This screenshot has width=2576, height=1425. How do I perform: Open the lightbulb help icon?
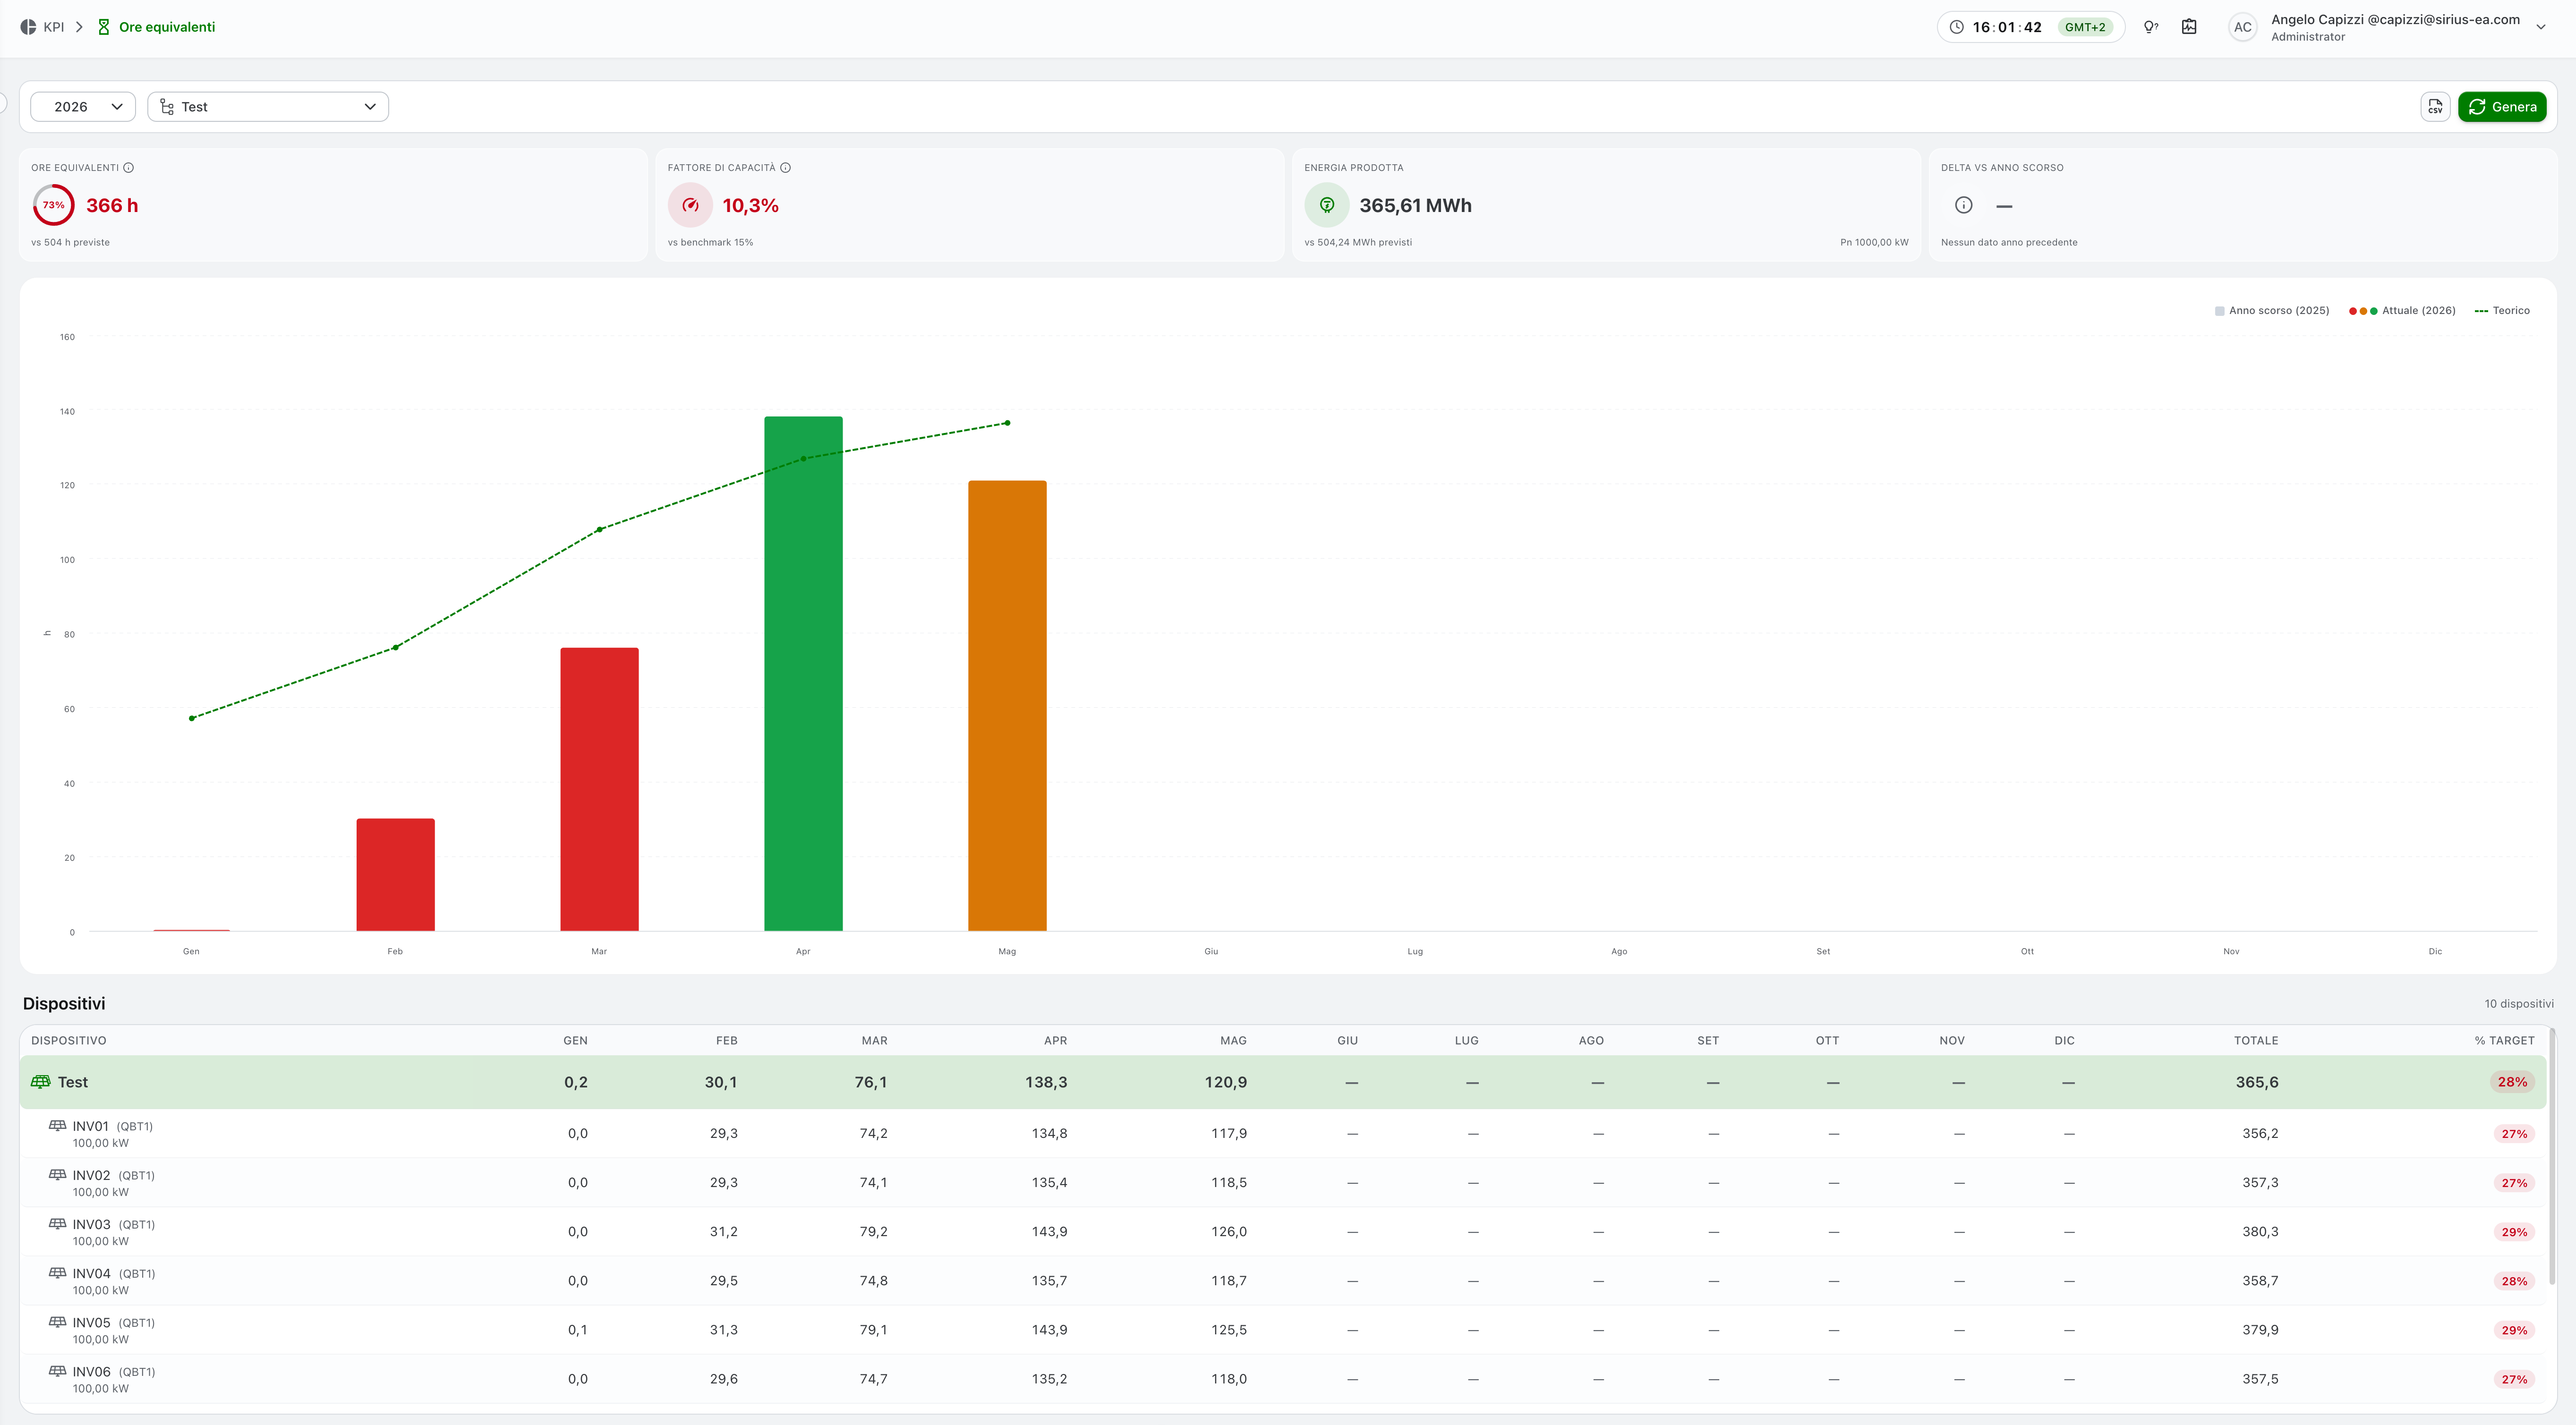pyautogui.click(x=2150, y=27)
